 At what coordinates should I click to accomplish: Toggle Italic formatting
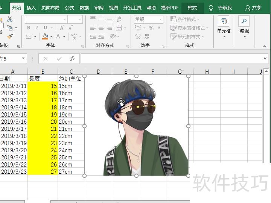[x=37, y=28]
